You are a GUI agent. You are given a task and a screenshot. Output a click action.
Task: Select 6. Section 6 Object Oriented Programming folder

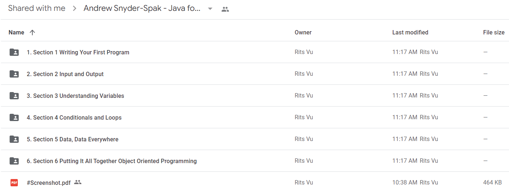255,161
